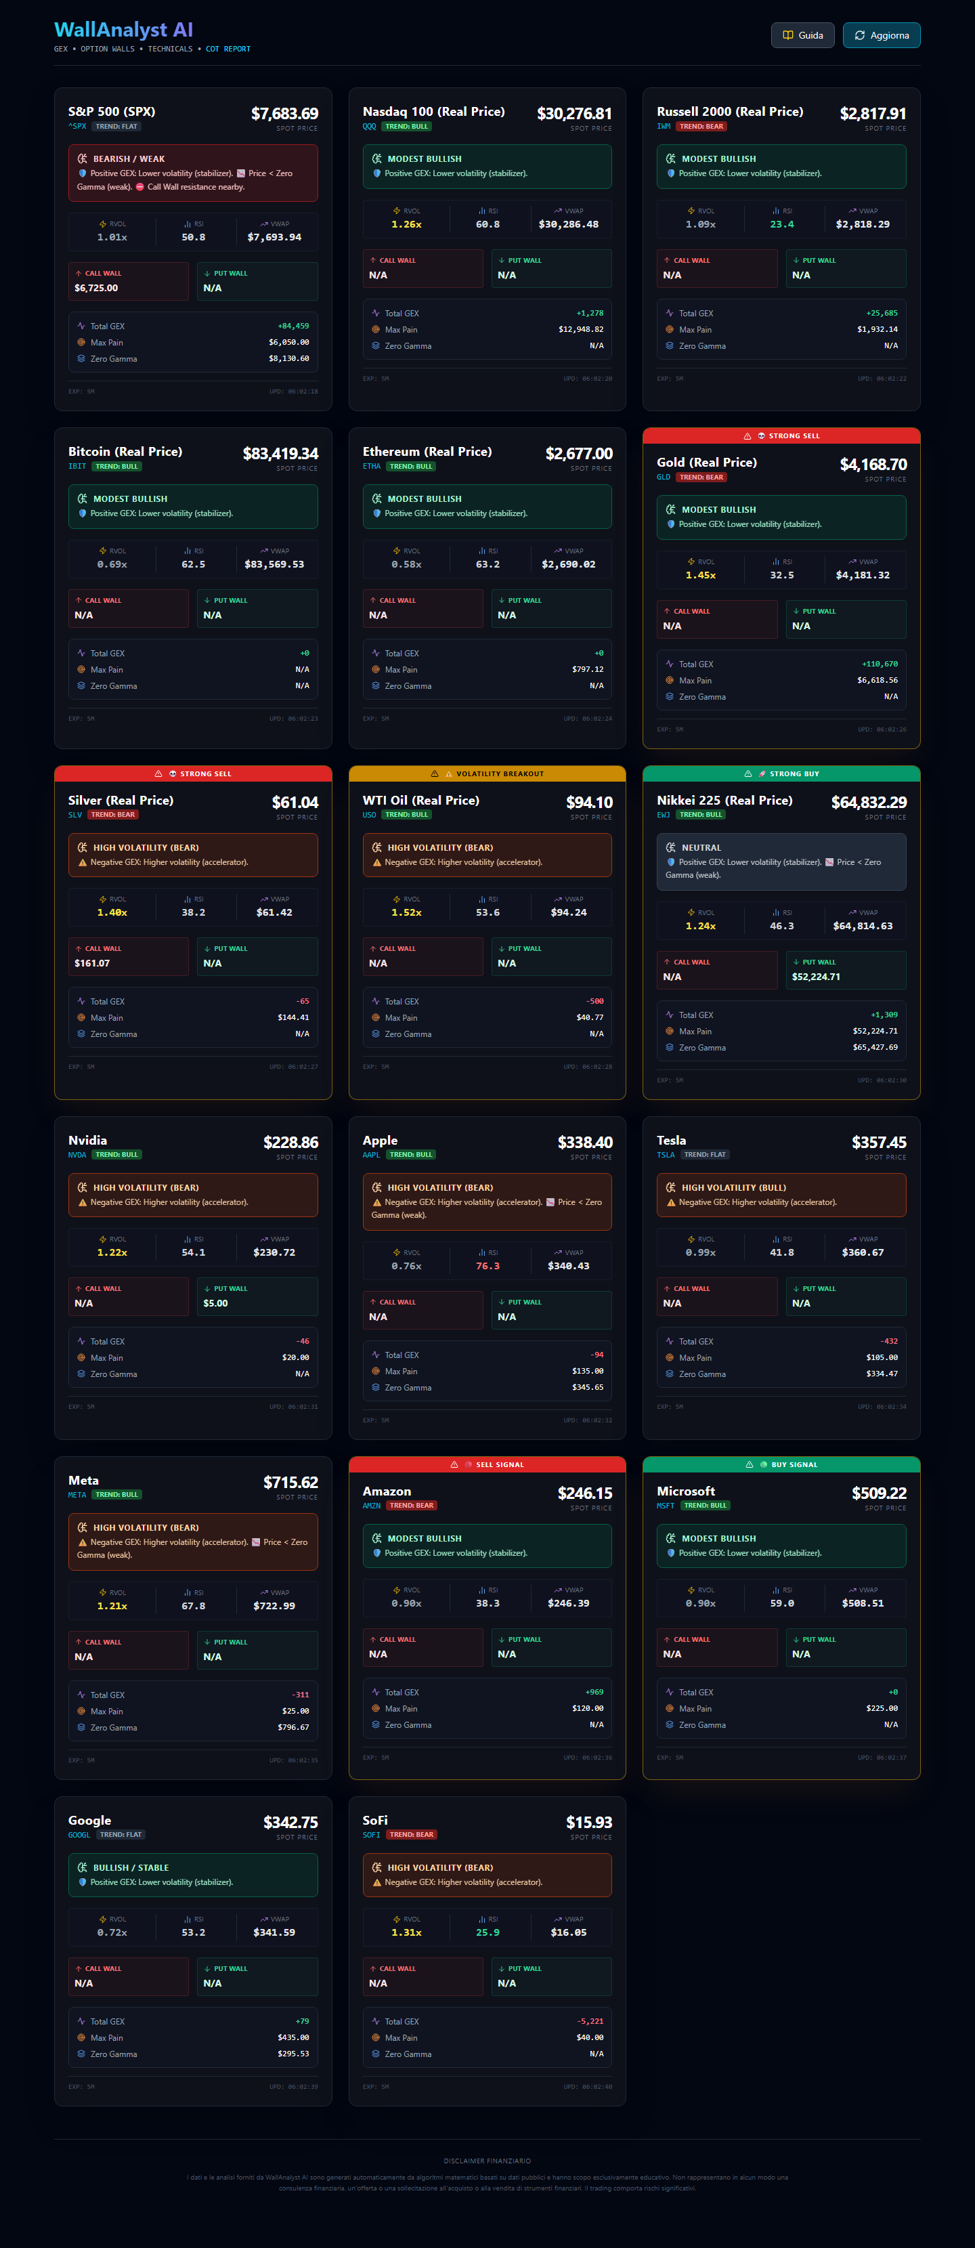975x2248 pixels.
Task: Click the Ethereum ETHA ticker label
Action: tap(372, 466)
